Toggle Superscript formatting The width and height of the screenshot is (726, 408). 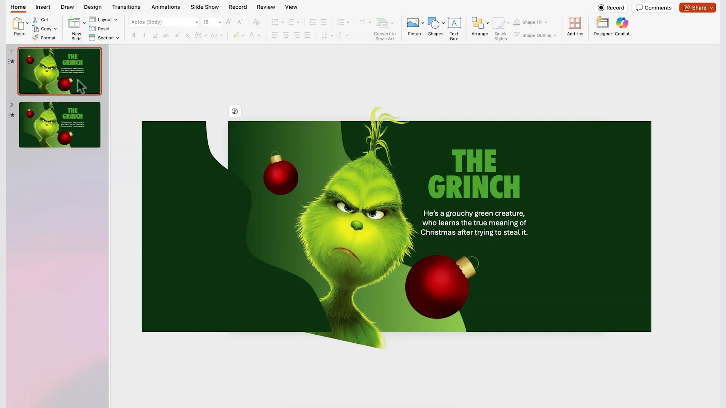177,35
